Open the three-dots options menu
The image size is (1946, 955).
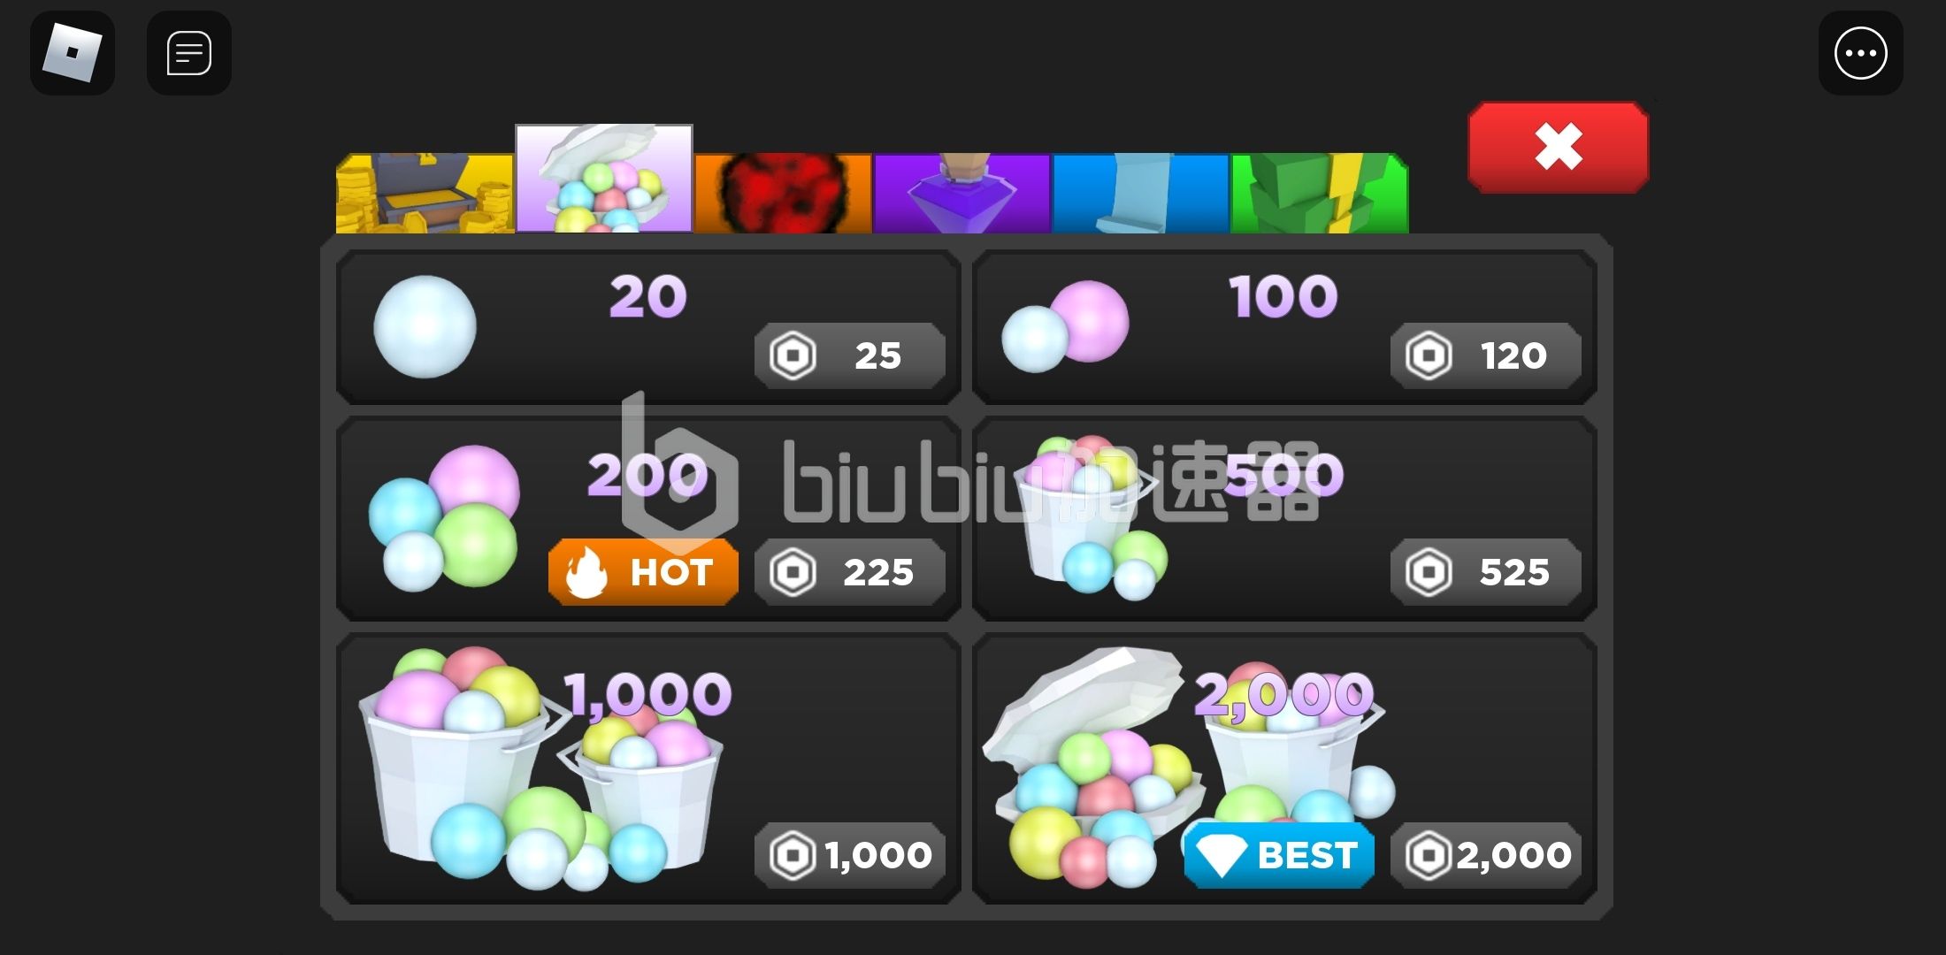pos(1860,53)
